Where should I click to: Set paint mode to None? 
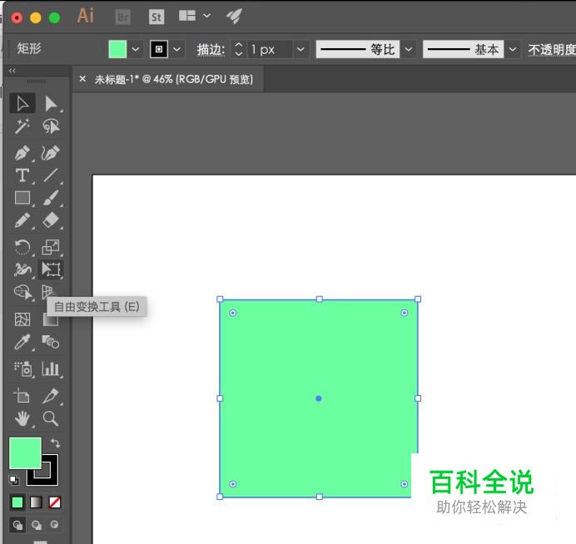pyautogui.click(x=55, y=502)
